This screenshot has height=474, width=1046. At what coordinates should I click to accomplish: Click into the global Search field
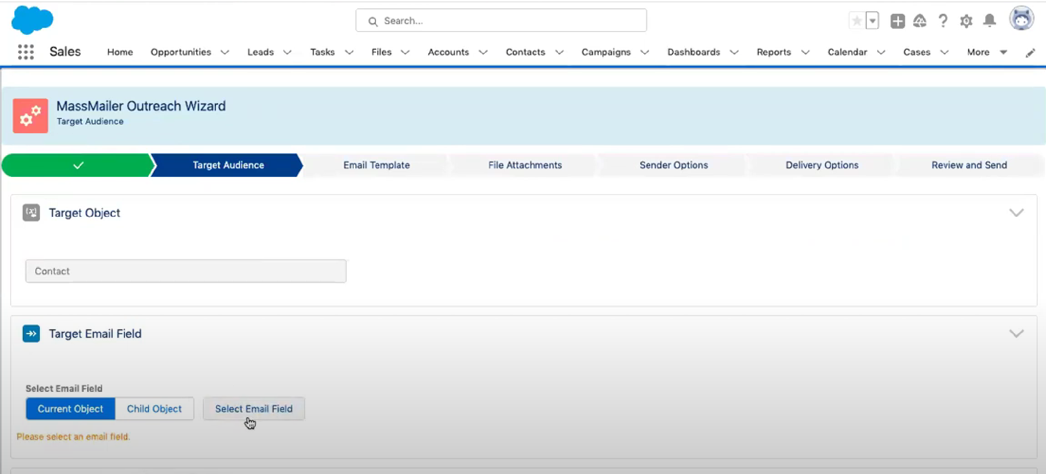[x=501, y=20]
